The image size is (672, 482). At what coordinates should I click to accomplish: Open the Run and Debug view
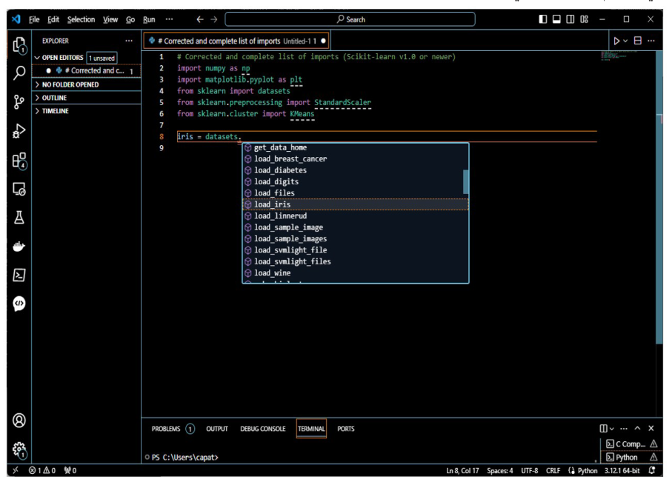[19, 130]
